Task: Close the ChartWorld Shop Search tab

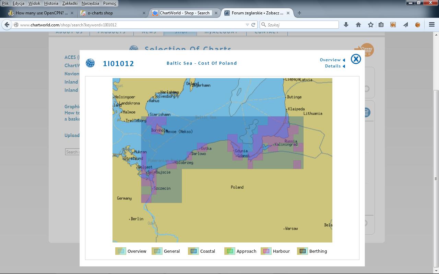Action: [x=216, y=13]
